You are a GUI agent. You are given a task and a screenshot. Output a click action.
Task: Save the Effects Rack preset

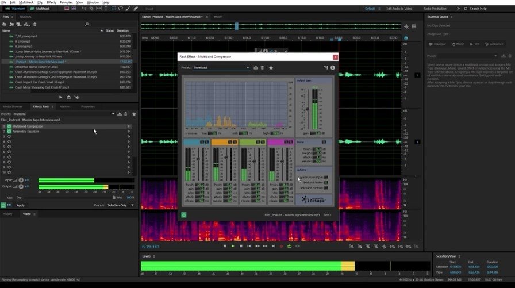point(120,114)
